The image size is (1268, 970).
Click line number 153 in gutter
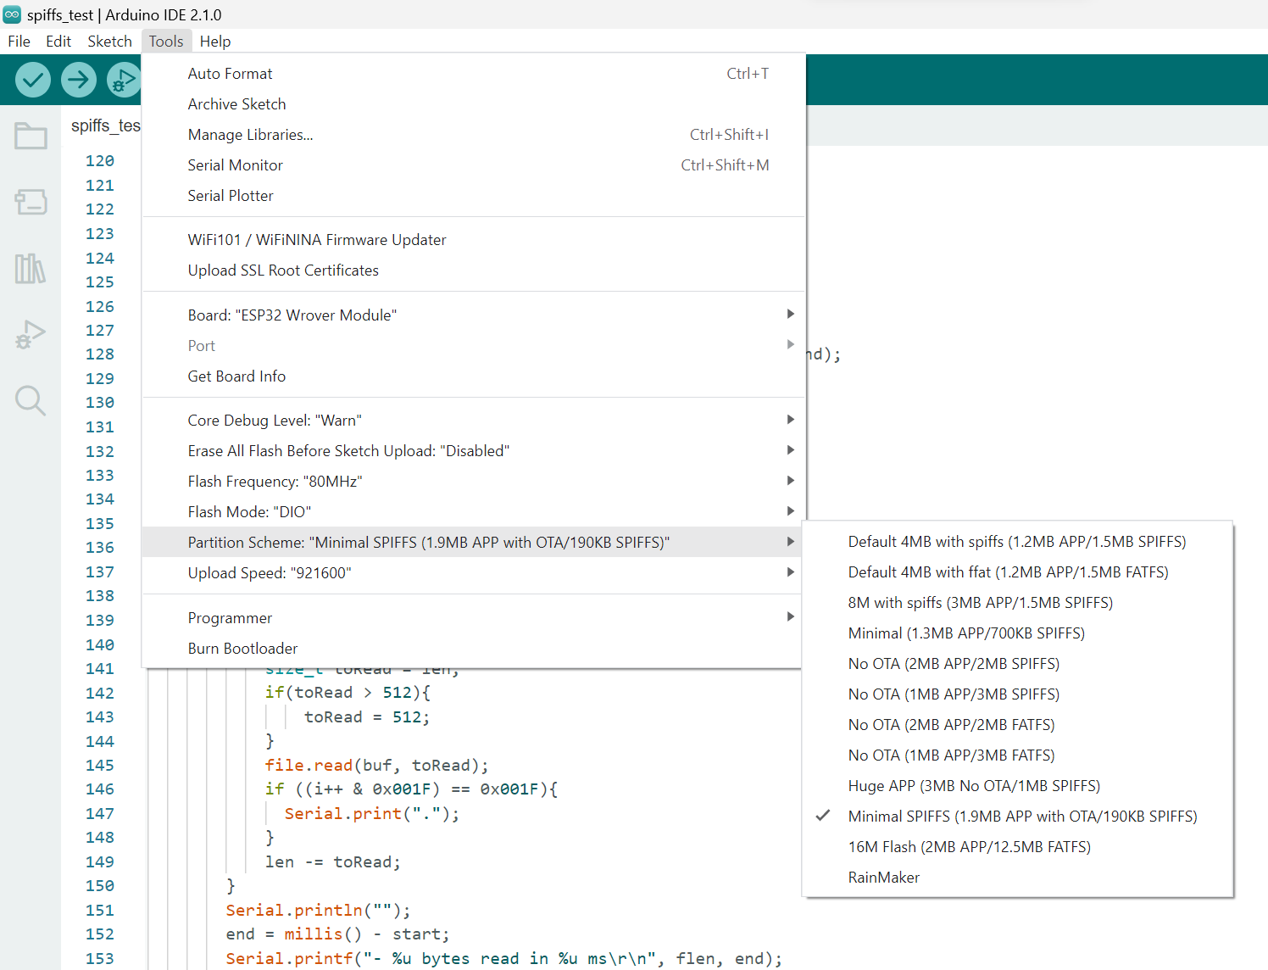coord(99,958)
